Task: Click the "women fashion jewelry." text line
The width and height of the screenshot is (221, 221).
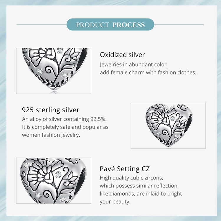Action: click(51, 135)
